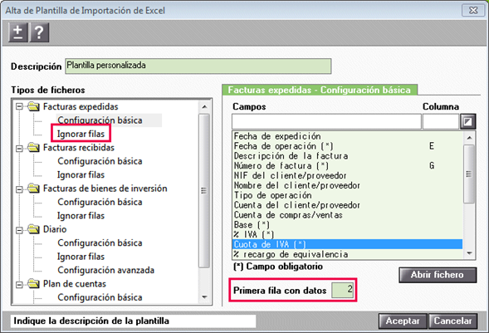Viewport: 489px width, 333px height.
Task: Click the fields list scrollbar thumb
Action: pos(469,174)
